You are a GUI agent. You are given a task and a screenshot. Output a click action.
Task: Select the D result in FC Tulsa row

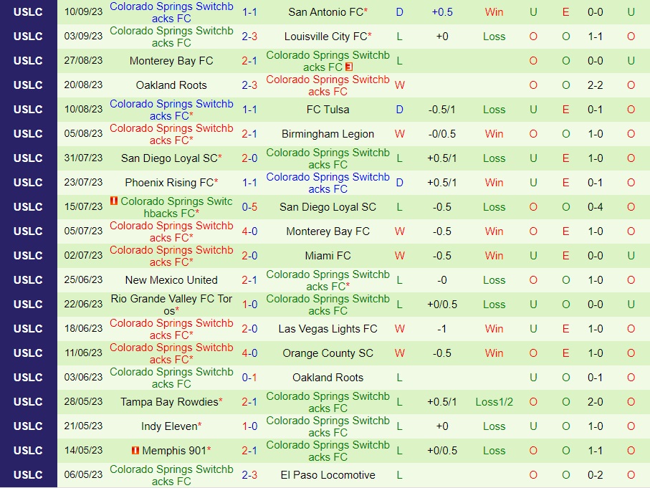tap(400, 110)
